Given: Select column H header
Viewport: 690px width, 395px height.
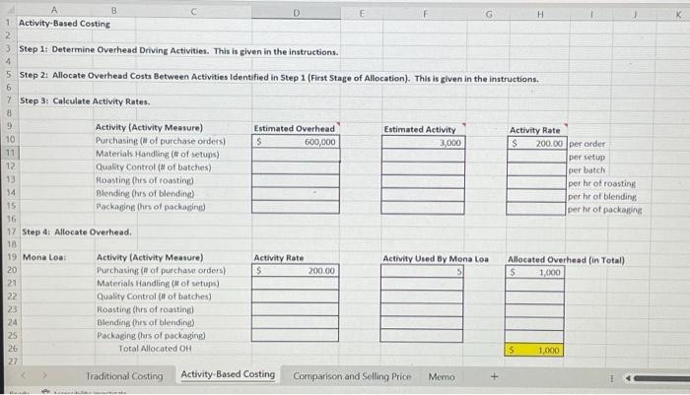Looking at the screenshot, I should (540, 15).
